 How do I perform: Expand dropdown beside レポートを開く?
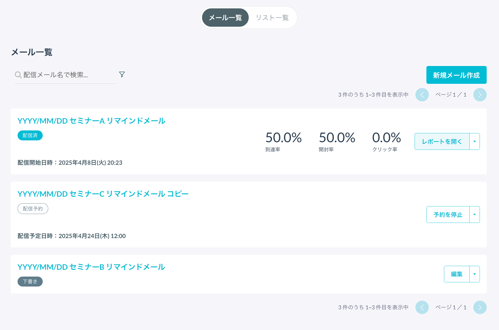(474, 141)
